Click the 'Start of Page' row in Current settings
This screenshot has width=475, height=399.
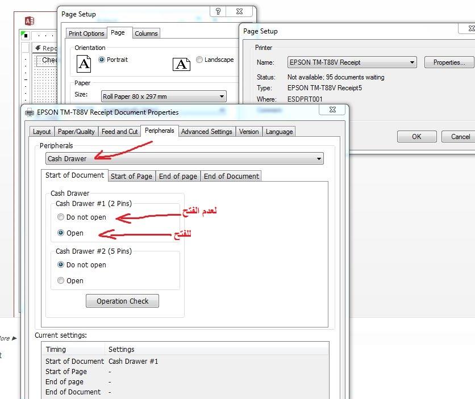pyautogui.click(x=185, y=372)
